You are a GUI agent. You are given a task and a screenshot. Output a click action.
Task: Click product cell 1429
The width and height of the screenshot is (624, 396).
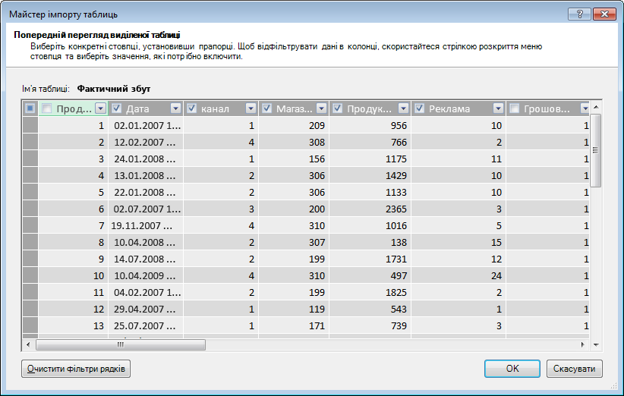point(370,175)
